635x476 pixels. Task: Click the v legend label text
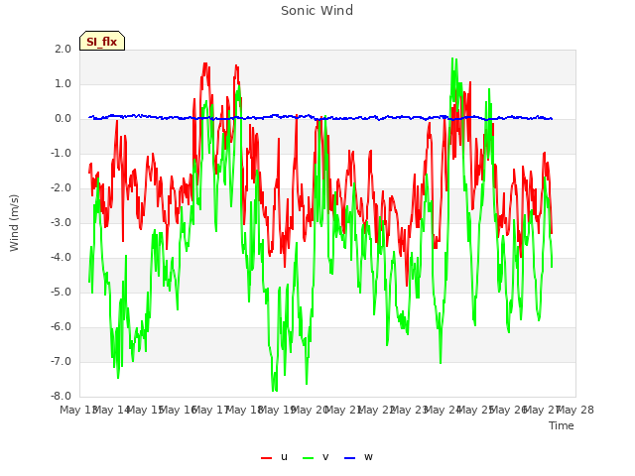tap(325, 456)
